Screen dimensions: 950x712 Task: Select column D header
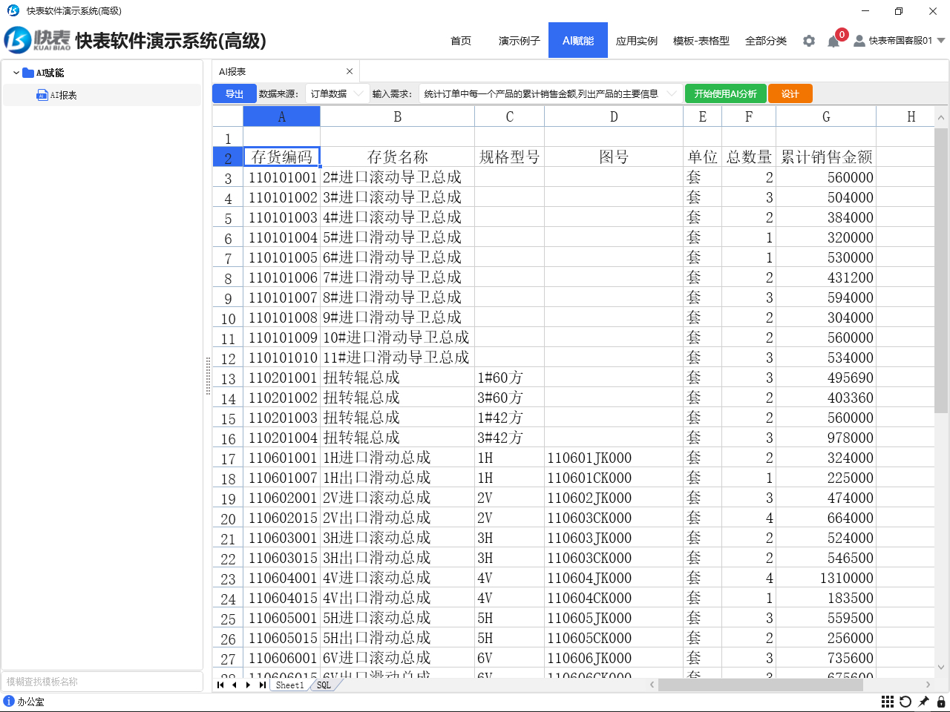click(x=614, y=116)
